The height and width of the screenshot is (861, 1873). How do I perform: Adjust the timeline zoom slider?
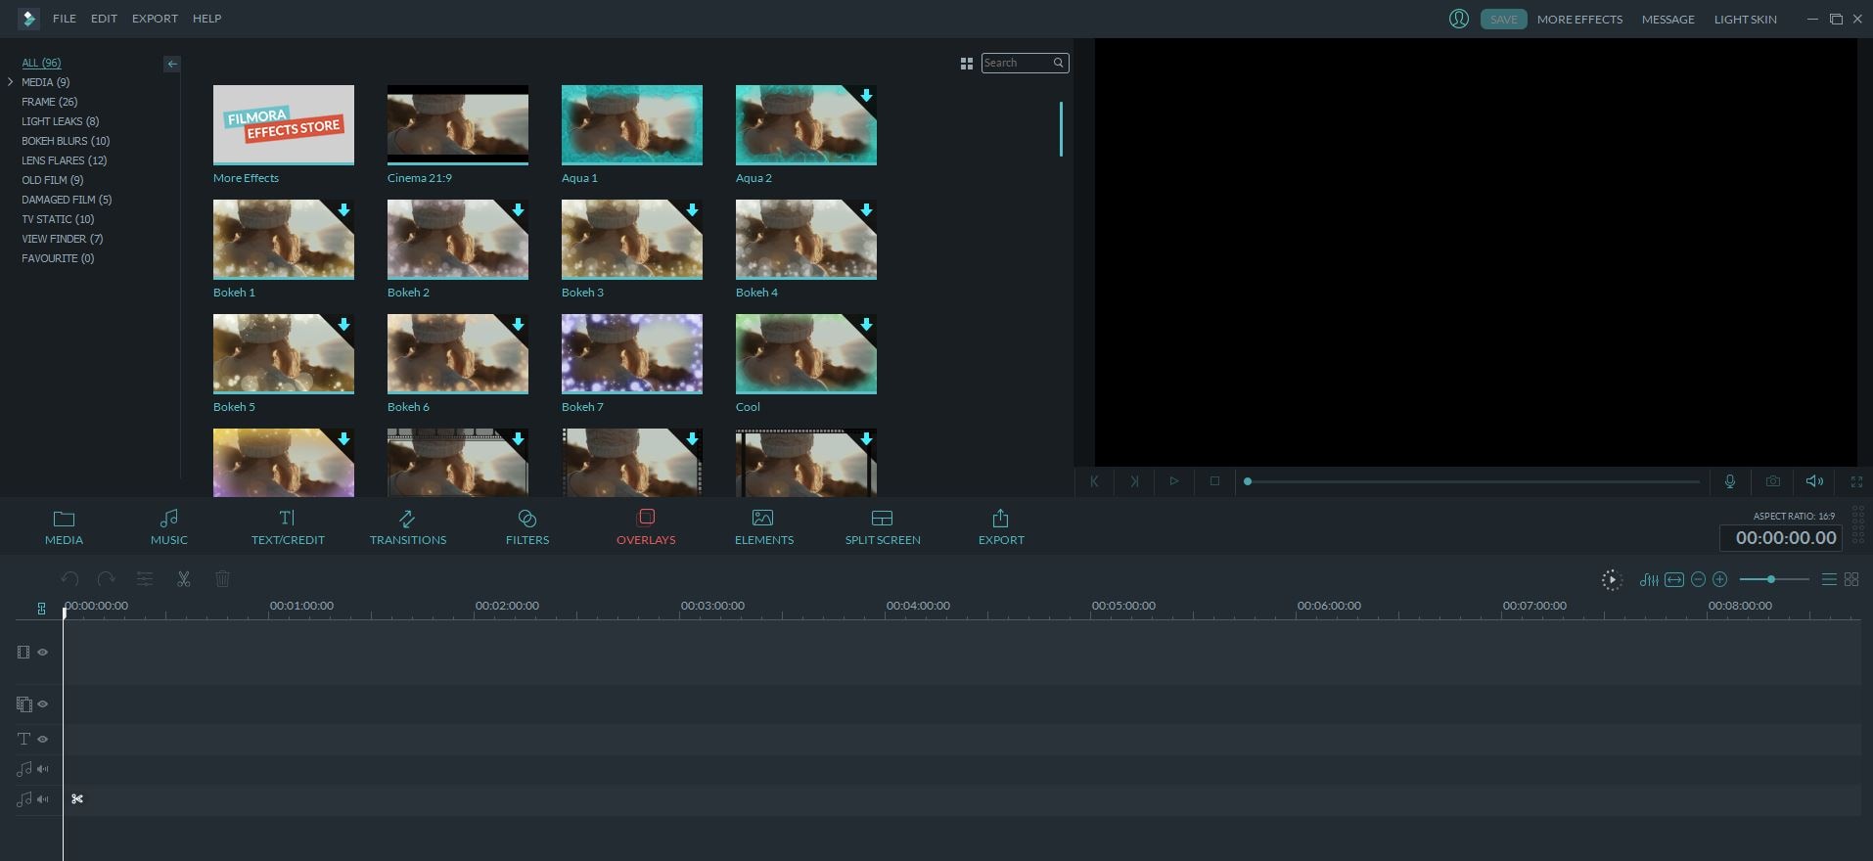(x=1774, y=580)
